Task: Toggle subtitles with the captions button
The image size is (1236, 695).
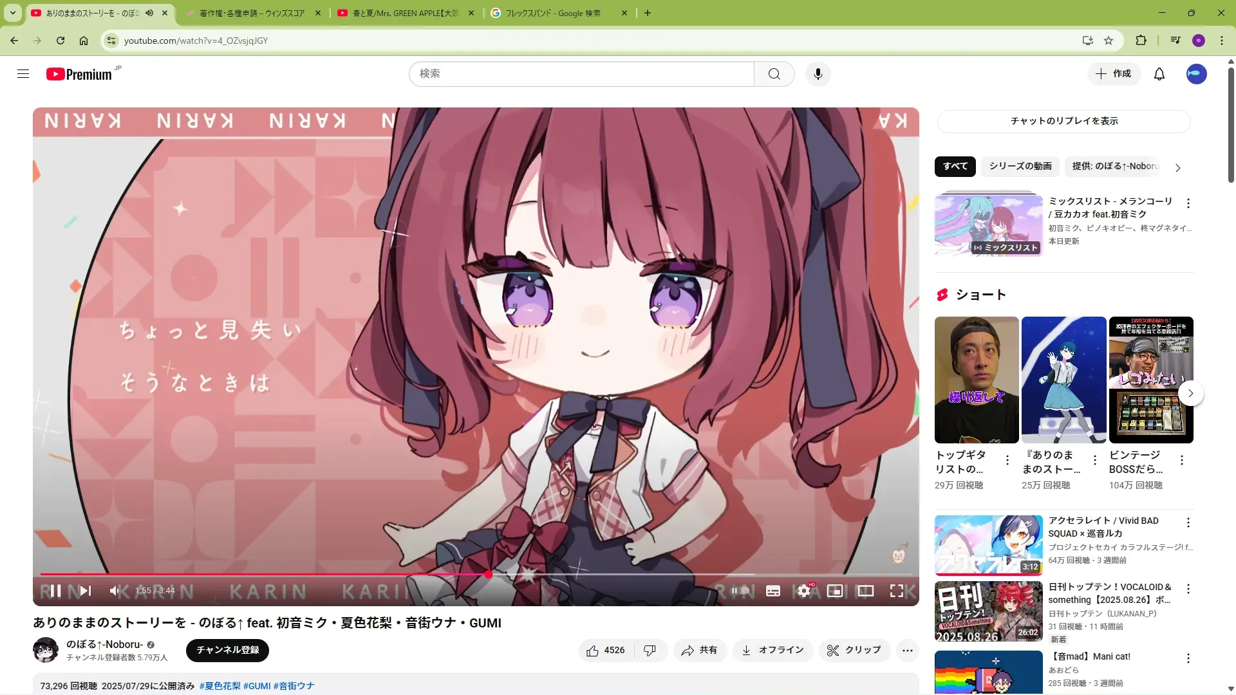Action: coord(773,591)
